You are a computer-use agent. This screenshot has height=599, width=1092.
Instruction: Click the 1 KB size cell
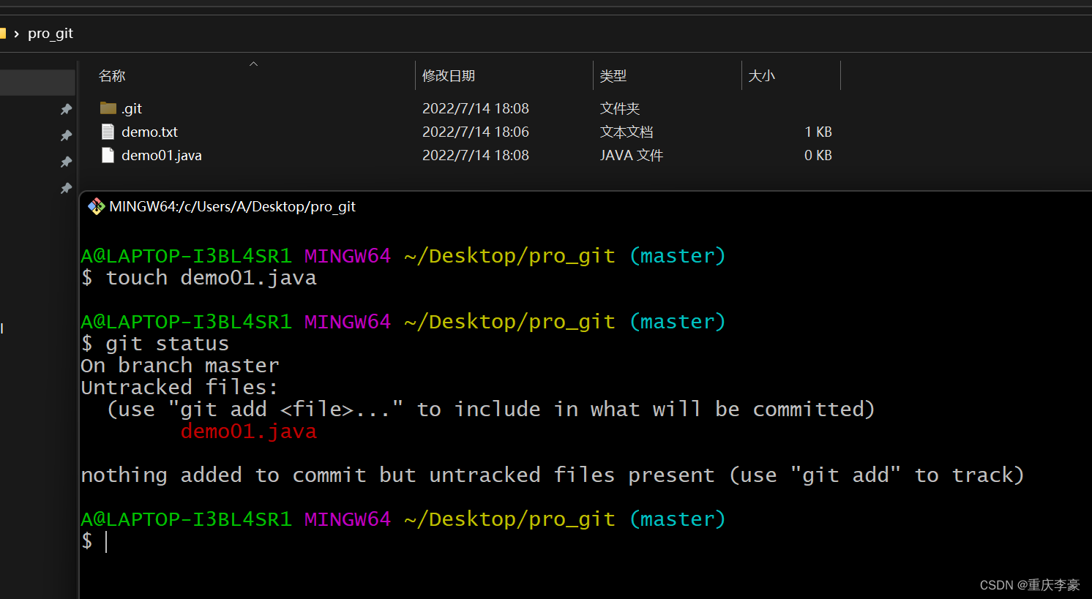click(818, 132)
